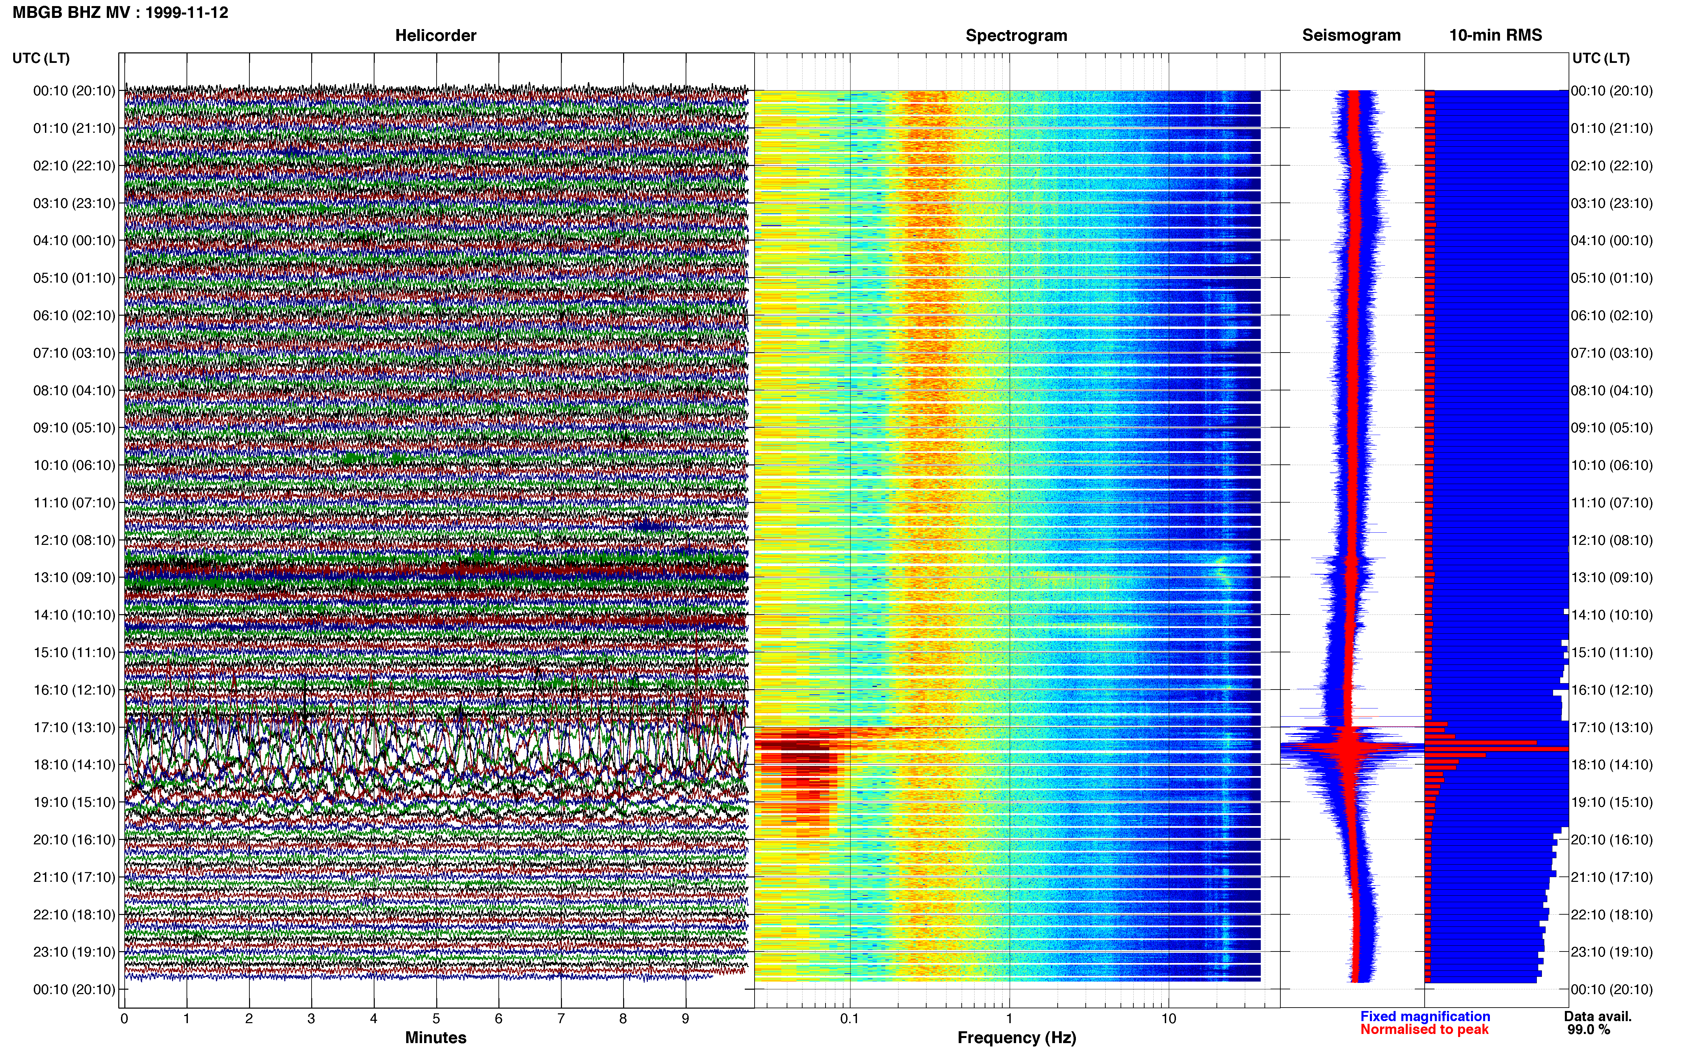Click the right 'UTC (LT)' axis label

(1601, 58)
